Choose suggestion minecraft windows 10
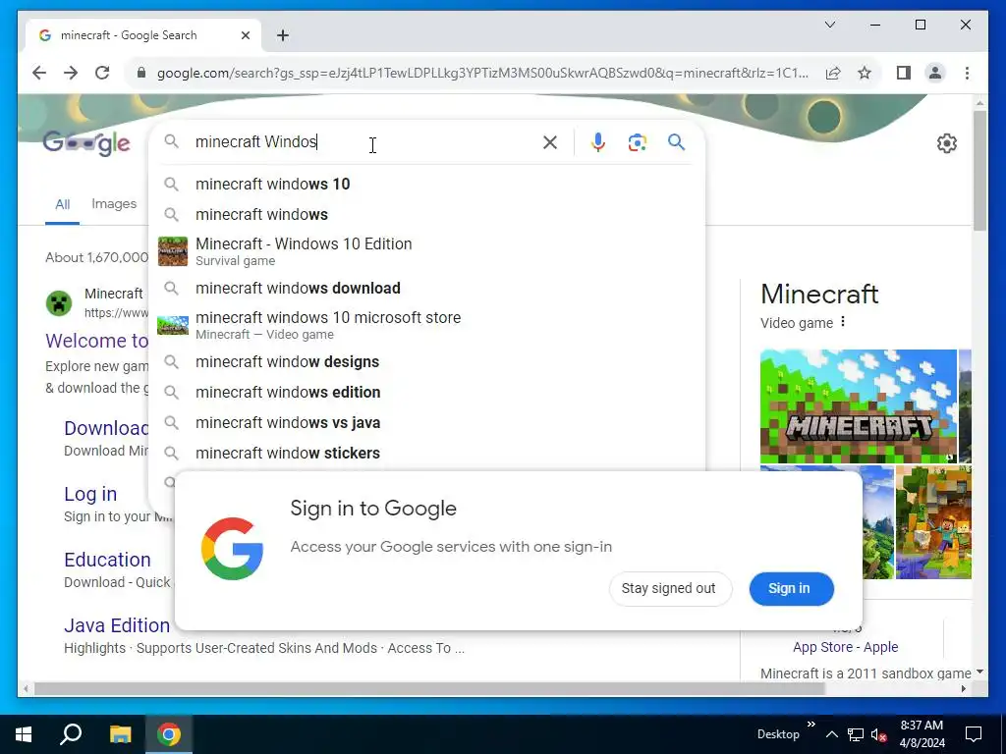 (x=426, y=184)
